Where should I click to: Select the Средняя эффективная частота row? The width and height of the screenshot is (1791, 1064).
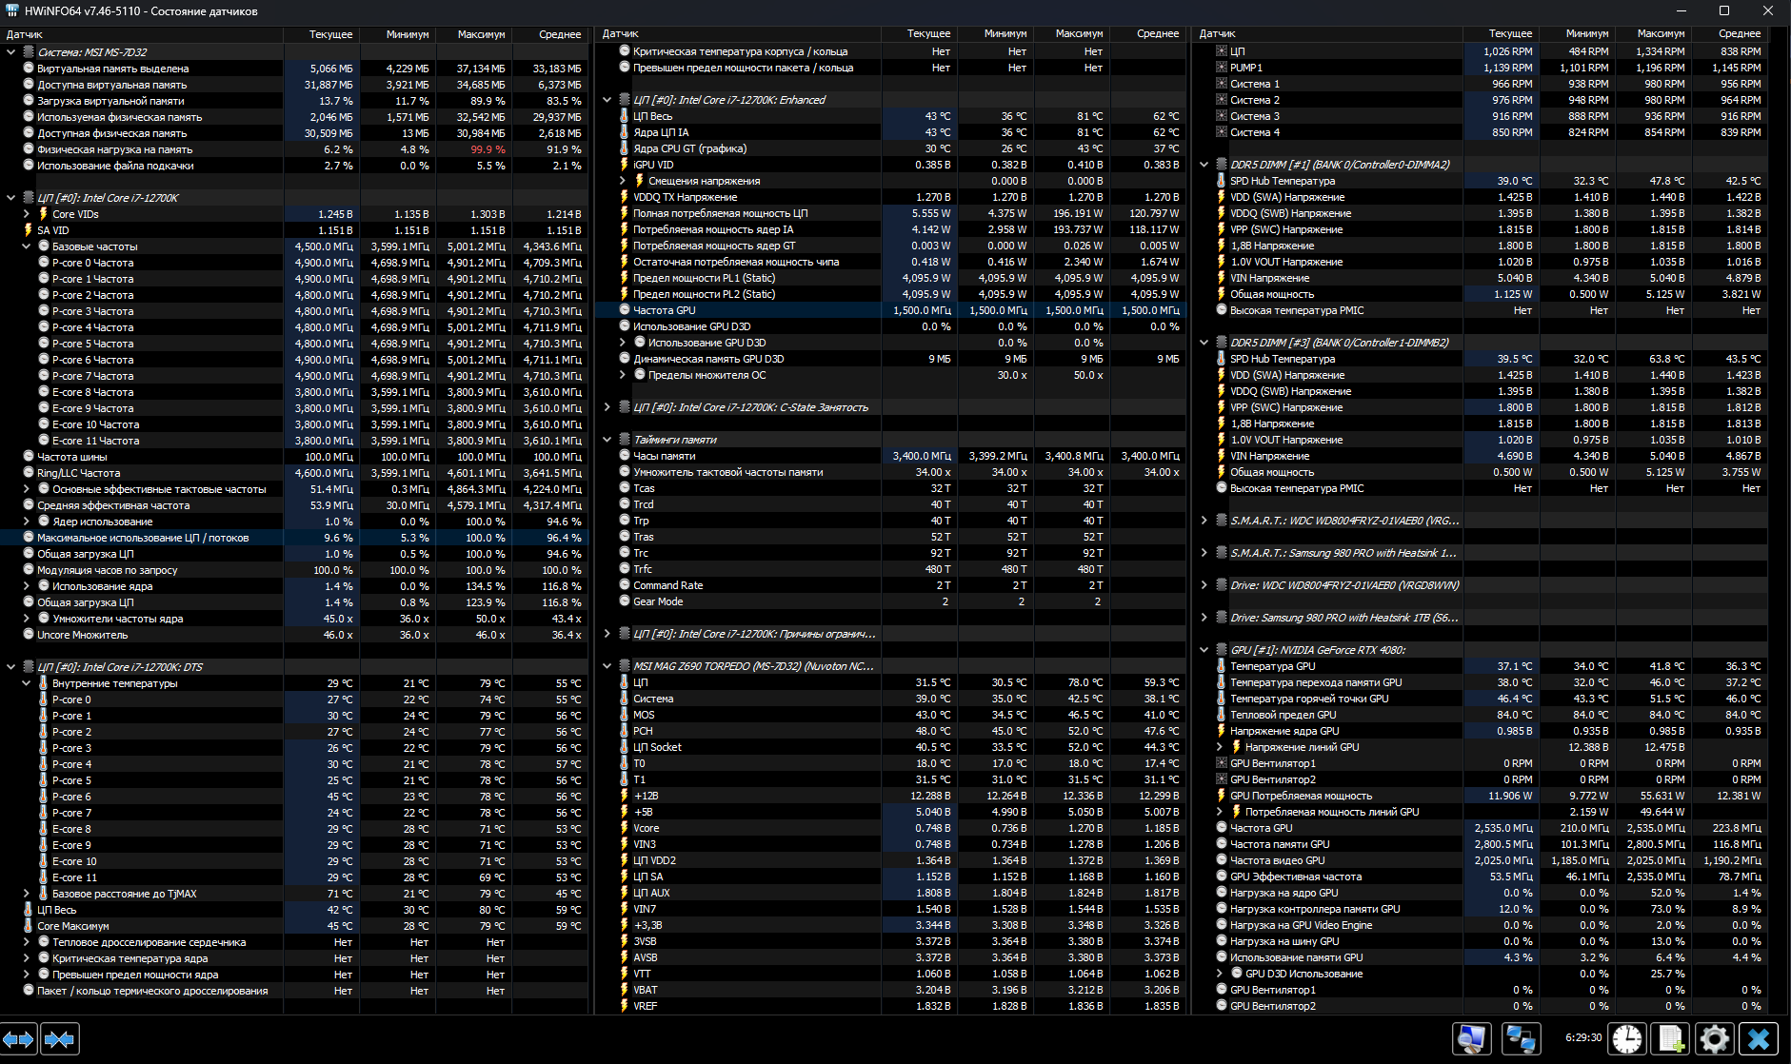294,505
